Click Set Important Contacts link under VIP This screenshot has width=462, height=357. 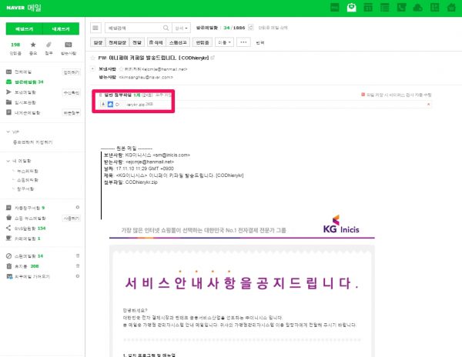32,142
